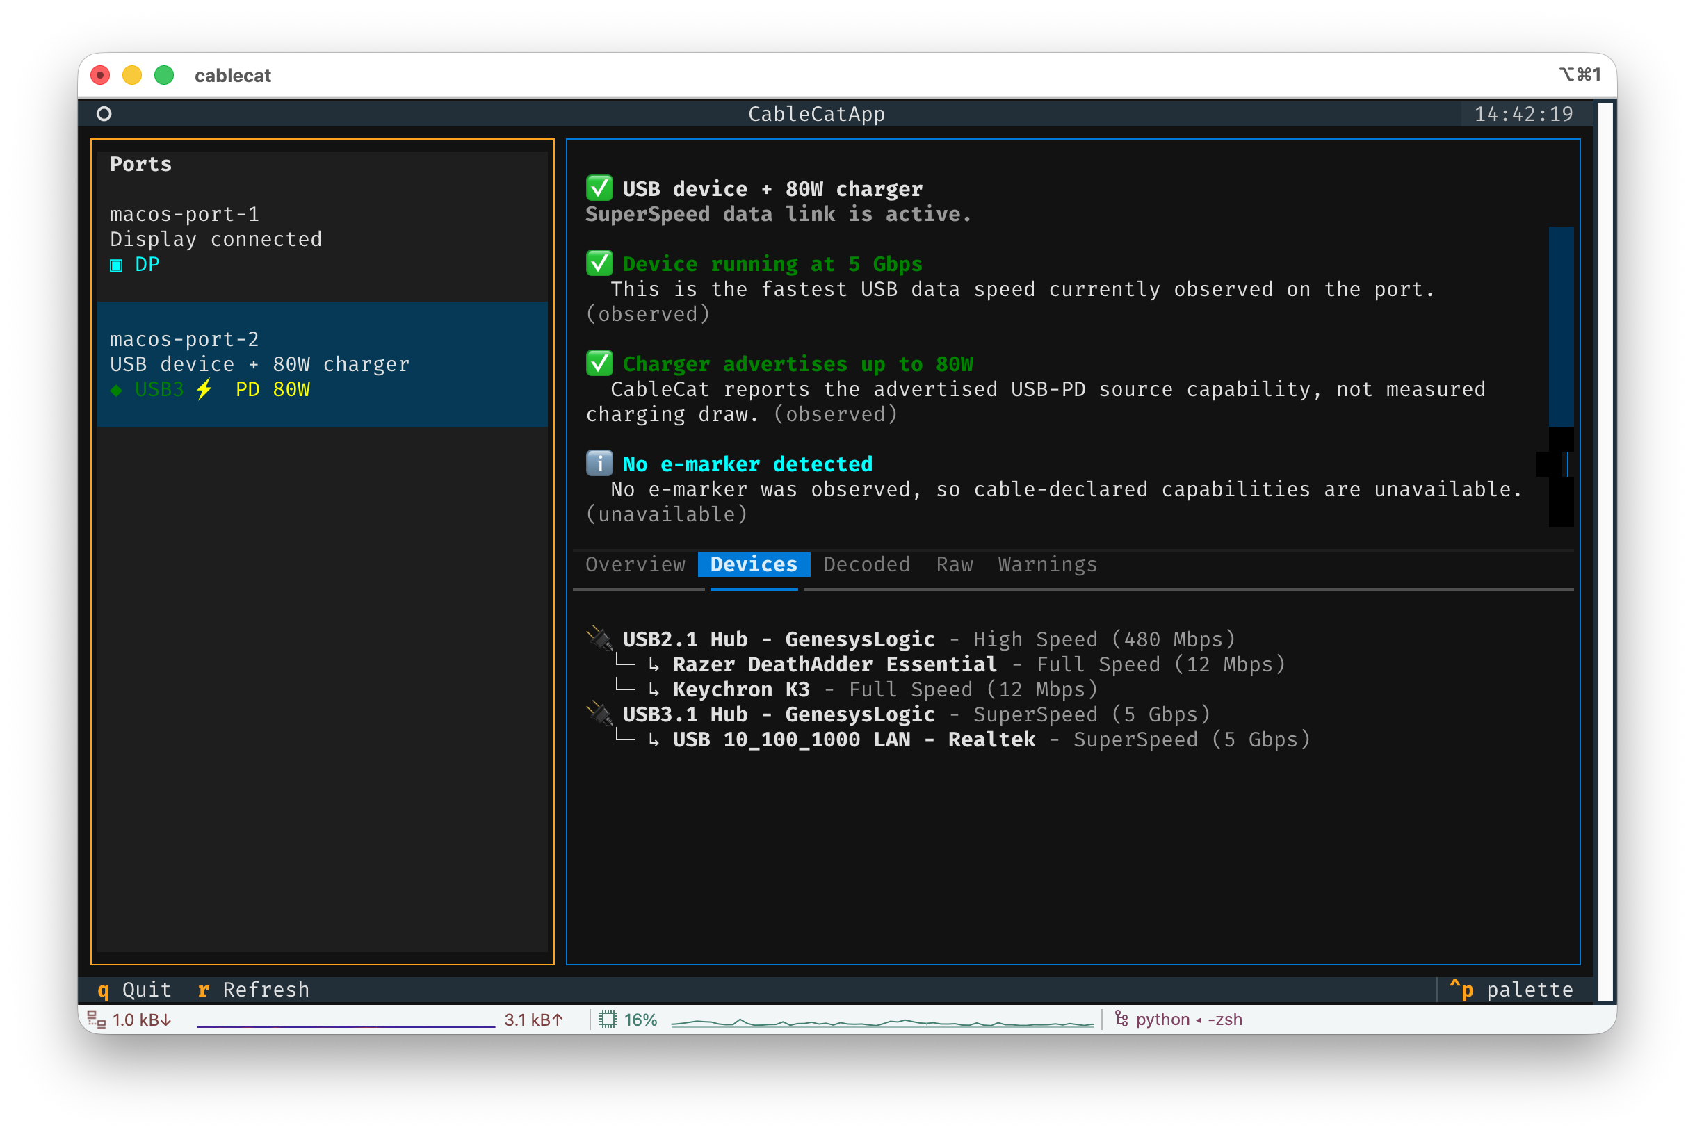Screen dimensions: 1695x1137
Task: Switch to the Overview tab
Action: coord(635,564)
